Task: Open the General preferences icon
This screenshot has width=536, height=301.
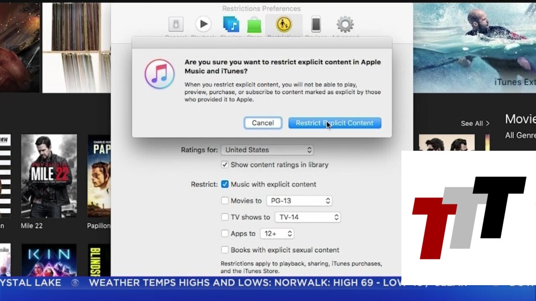Action: click(175, 24)
